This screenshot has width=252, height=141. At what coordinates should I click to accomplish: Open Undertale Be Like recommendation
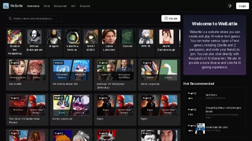click(215, 129)
